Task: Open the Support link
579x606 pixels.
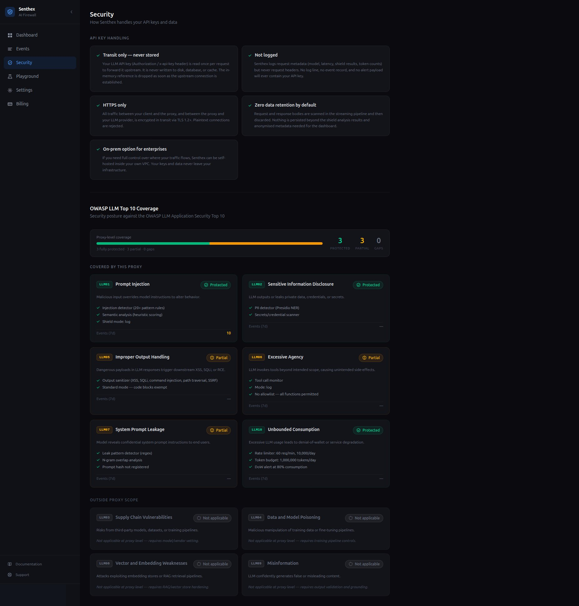Action: (x=40, y=575)
